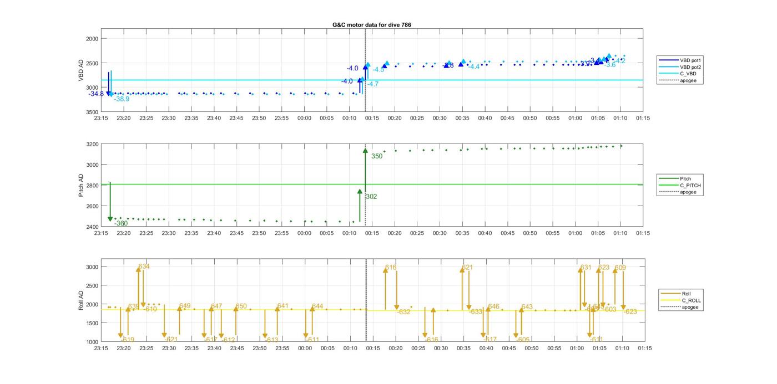Click the "-612" roll data label
This screenshot has height=384, width=777.
pyautogui.click(x=229, y=340)
